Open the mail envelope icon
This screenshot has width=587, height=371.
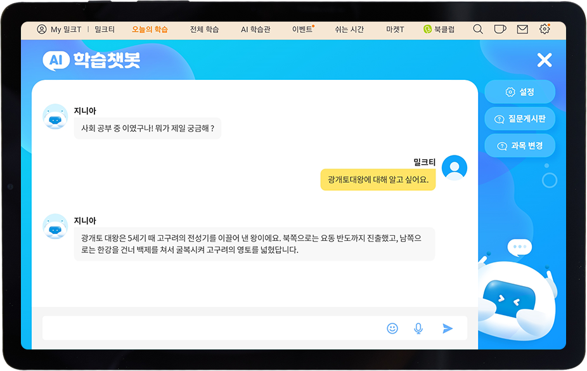pos(522,29)
